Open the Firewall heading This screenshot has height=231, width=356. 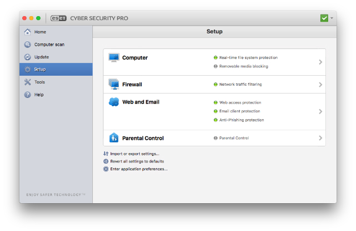point(132,85)
